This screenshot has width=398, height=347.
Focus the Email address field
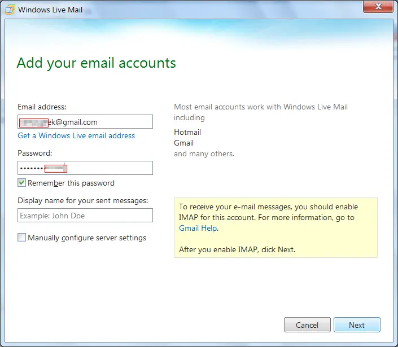point(85,122)
